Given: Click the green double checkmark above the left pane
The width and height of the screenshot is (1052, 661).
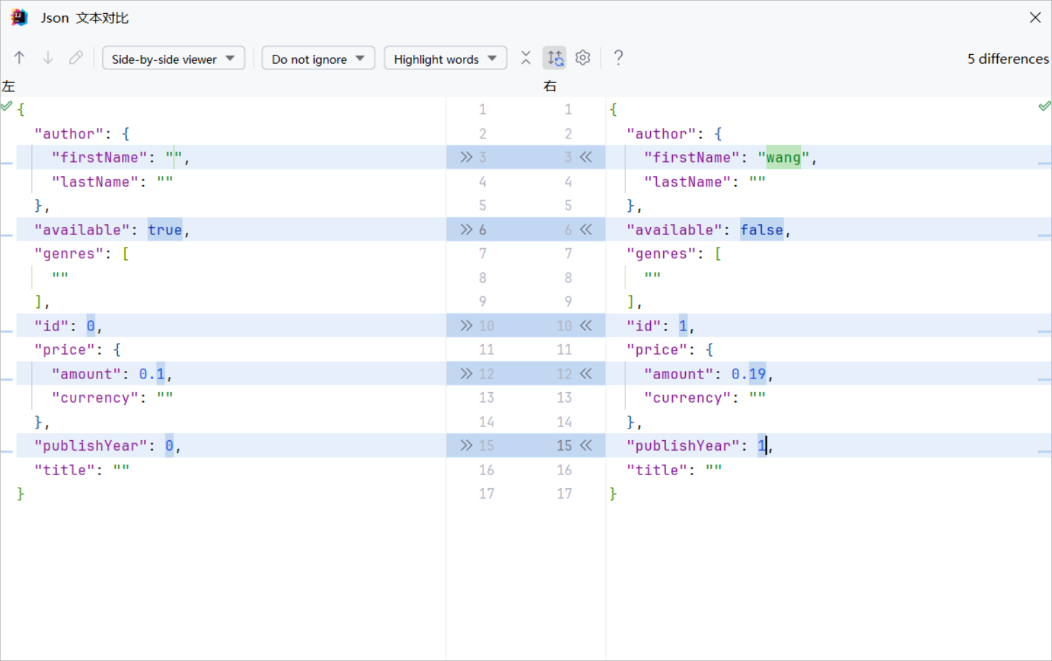Looking at the screenshot, I should coord(8,106).
